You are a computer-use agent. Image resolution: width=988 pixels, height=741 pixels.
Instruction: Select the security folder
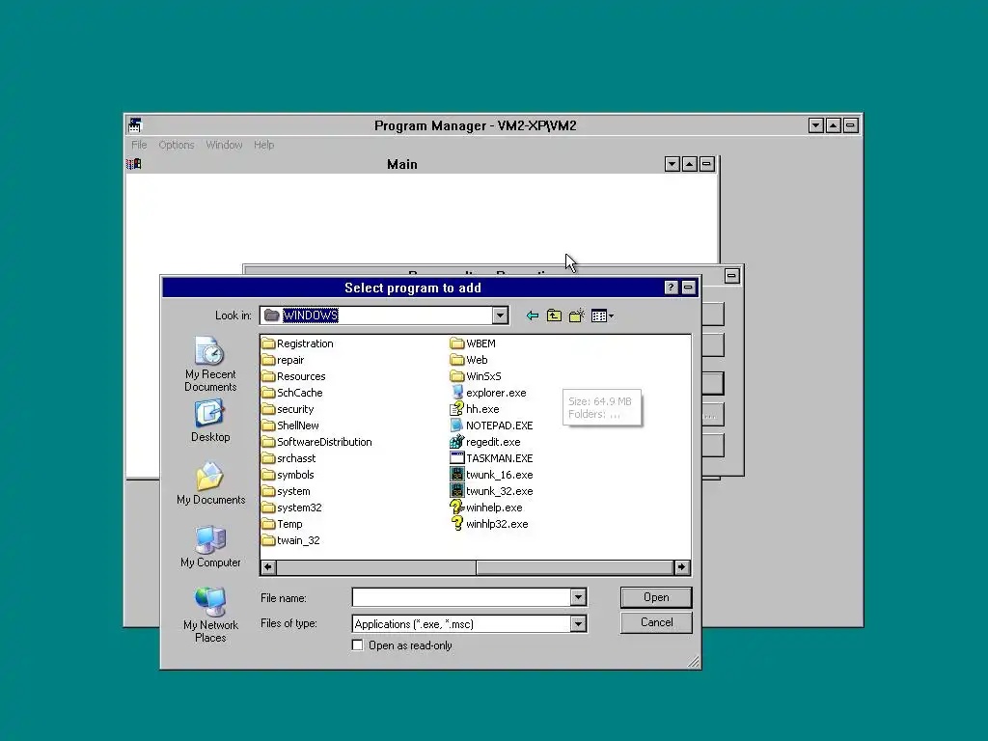point(288,409)
